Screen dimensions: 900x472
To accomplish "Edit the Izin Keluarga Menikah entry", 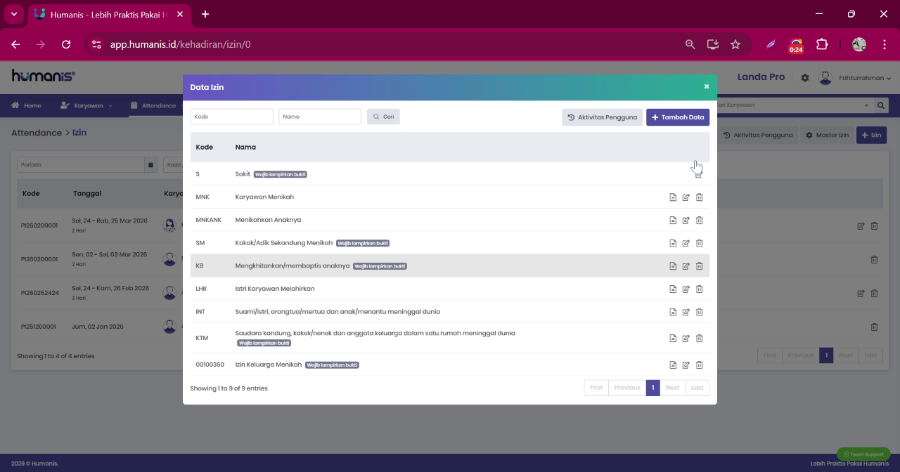I will 686,365.
